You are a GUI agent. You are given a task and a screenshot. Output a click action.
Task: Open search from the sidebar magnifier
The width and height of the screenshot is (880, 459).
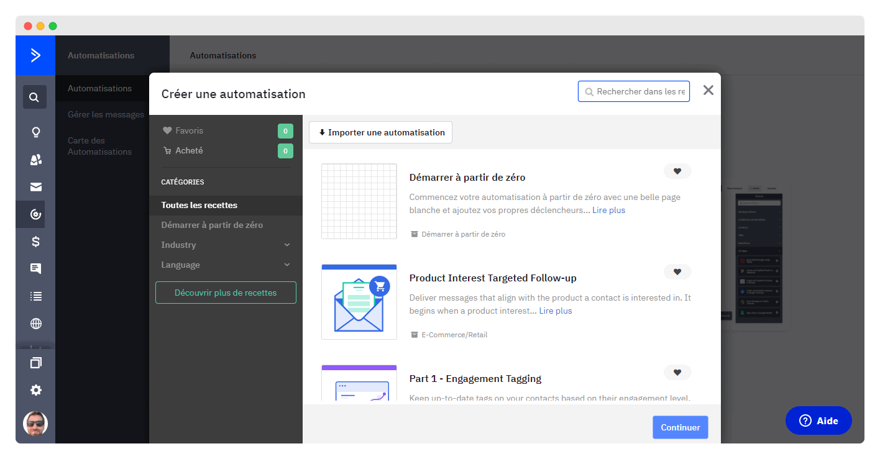35,97
